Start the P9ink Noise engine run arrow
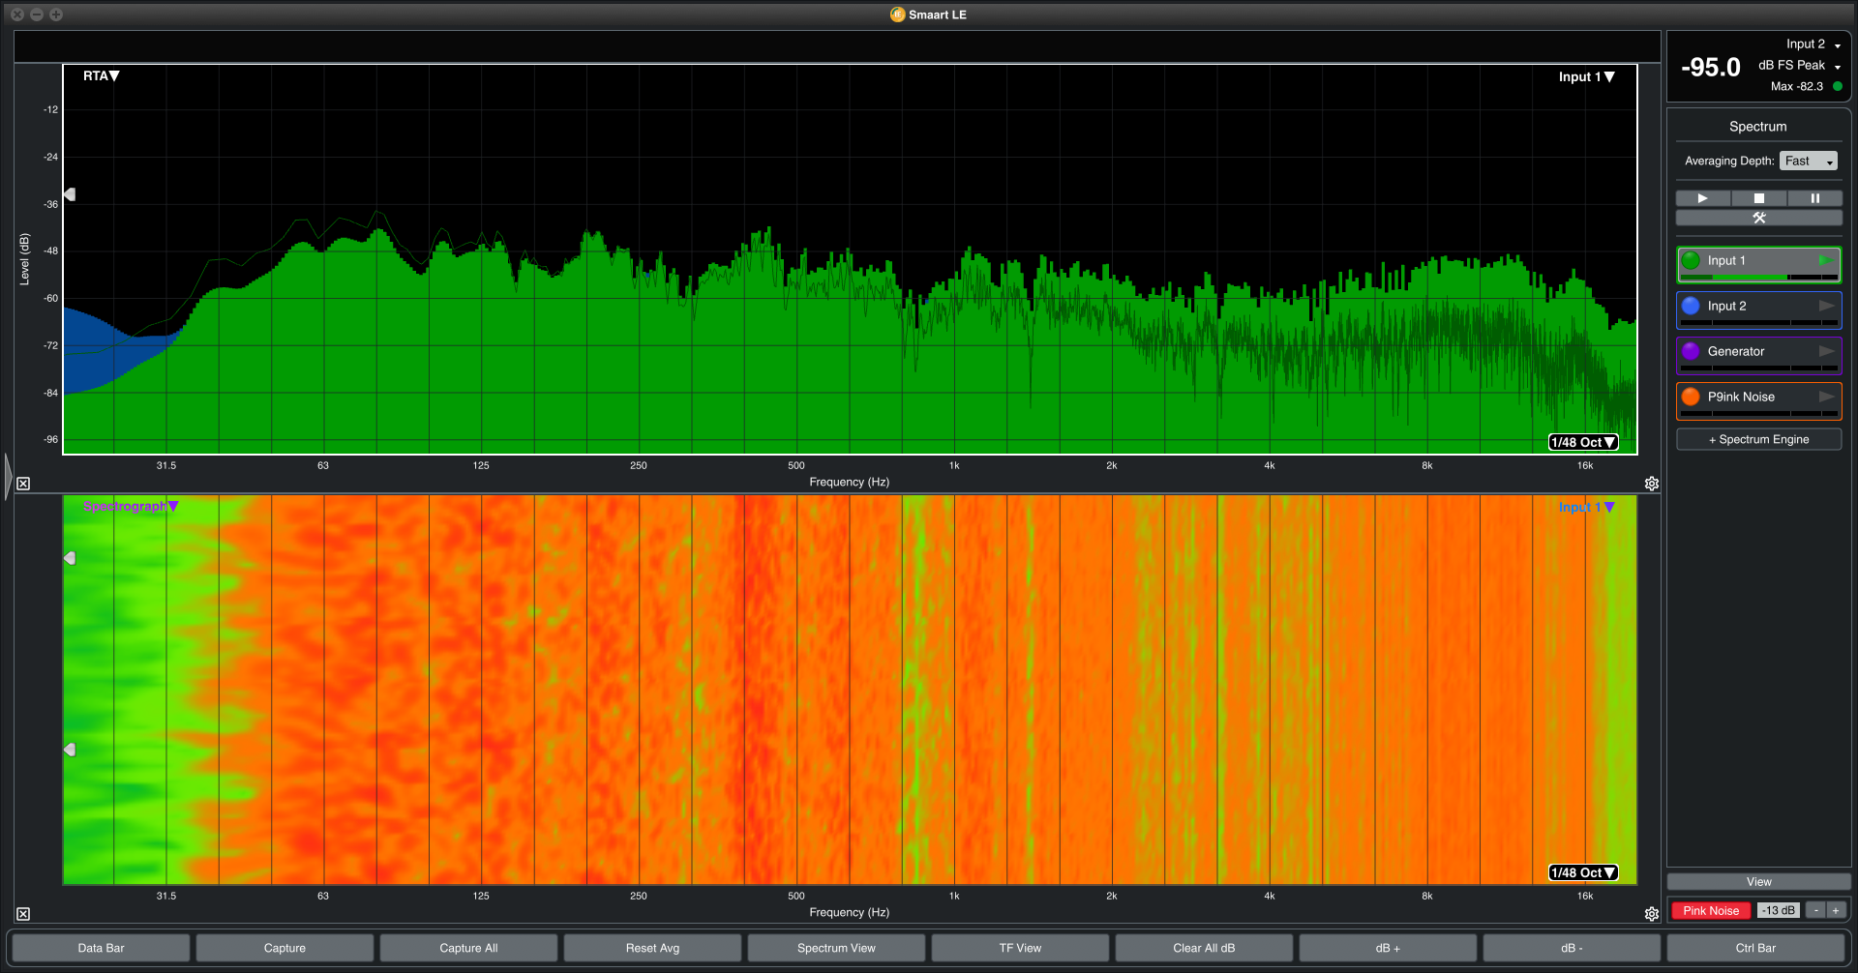 tap(1826, 397)
